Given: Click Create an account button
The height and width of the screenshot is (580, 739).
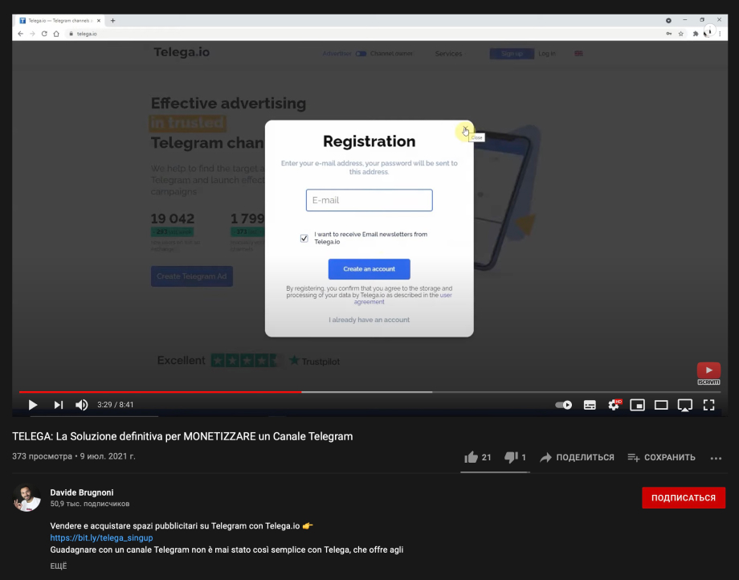Looking at the screenshot, I should pyautogui.click(x=369, y=269).
